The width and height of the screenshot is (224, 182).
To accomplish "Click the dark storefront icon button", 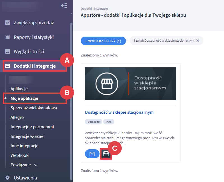I will (106, 154).
